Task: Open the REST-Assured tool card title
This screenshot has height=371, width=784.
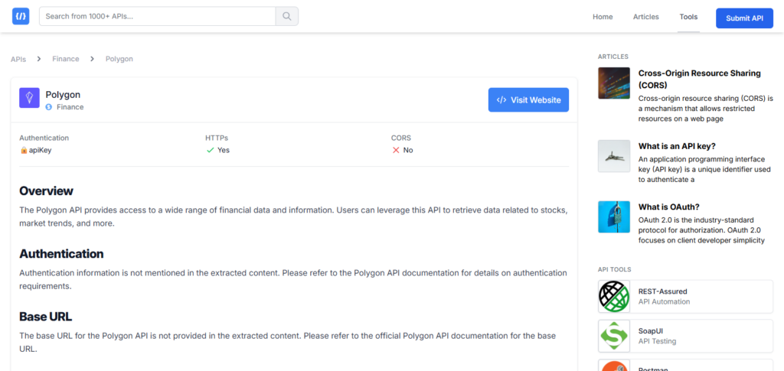Action: (662, 291)
